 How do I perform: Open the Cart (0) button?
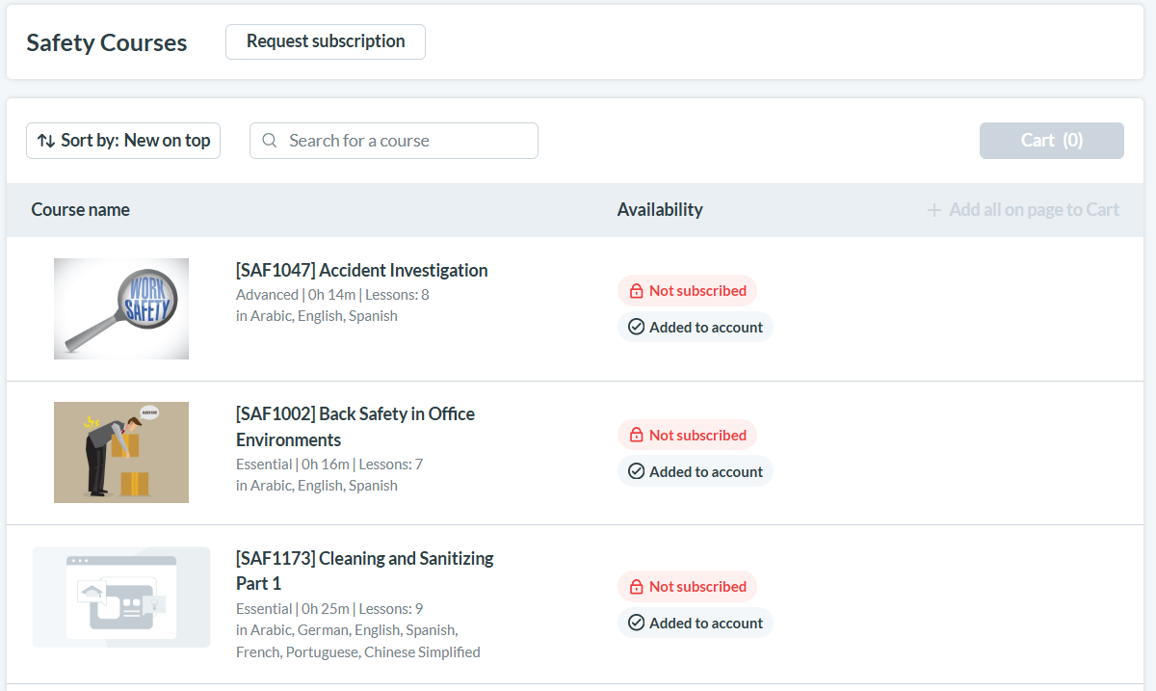pyautogui.click(x=1052, y=141)
